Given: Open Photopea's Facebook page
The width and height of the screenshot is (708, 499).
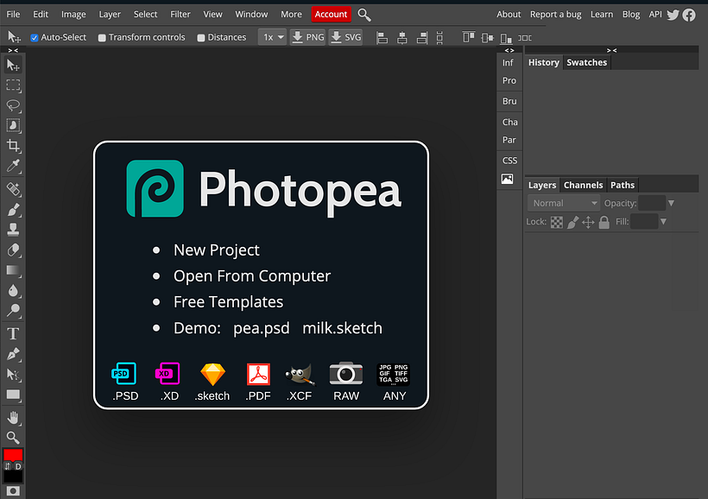Looking at the screenshot, I should click(689, 15).
